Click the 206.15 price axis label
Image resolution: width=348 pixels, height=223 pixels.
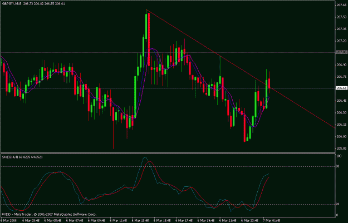[341, 125]
